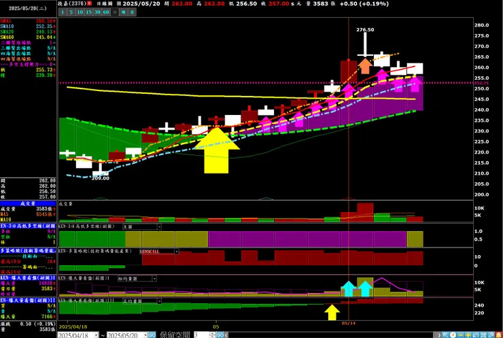Click the 慢 239.39 value in left panel
This screenshot has width=503, height=338.
click(x=46, y=75)
